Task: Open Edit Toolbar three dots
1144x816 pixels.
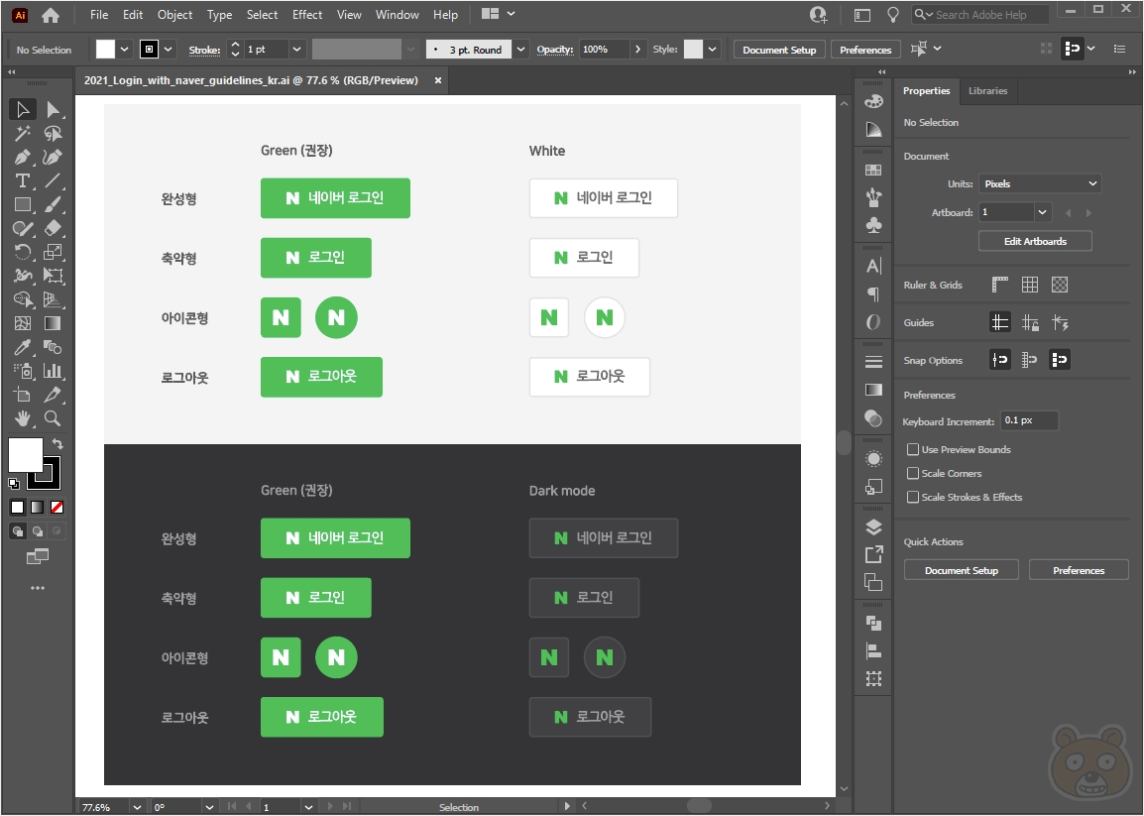Action: (x=38, y=588)
